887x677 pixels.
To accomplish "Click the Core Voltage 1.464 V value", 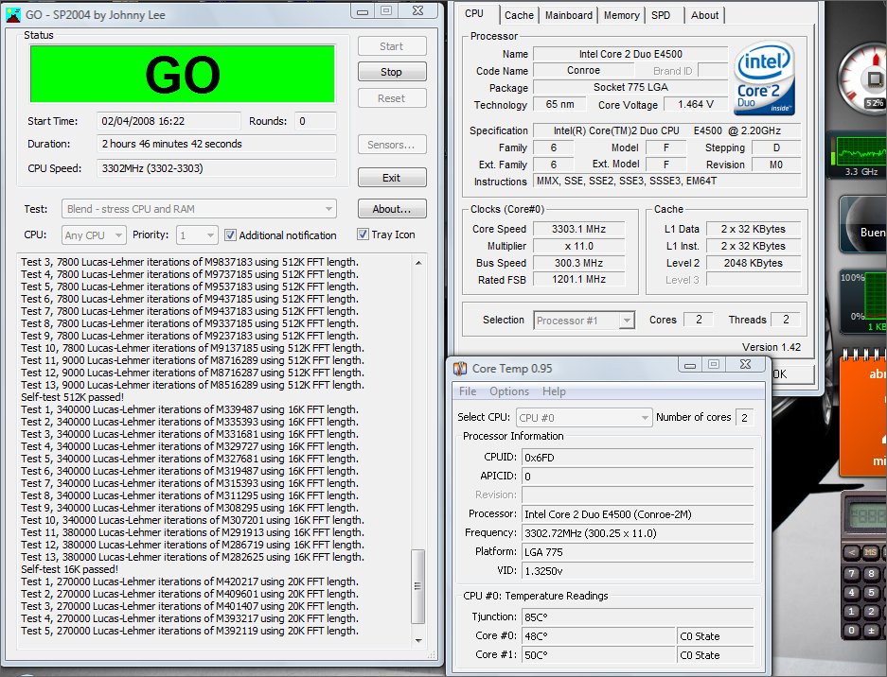I will click(x=695, y=104).
